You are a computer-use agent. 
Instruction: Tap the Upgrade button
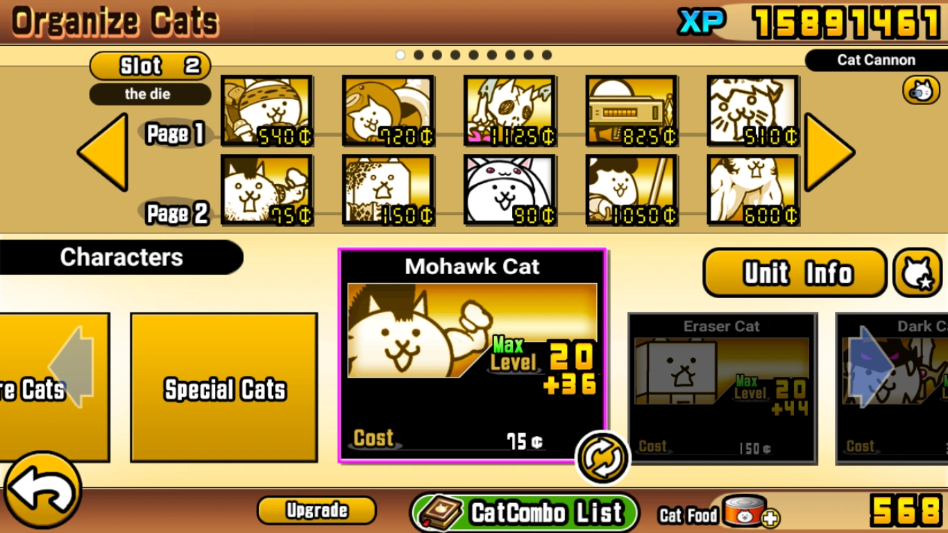point(316,511)
